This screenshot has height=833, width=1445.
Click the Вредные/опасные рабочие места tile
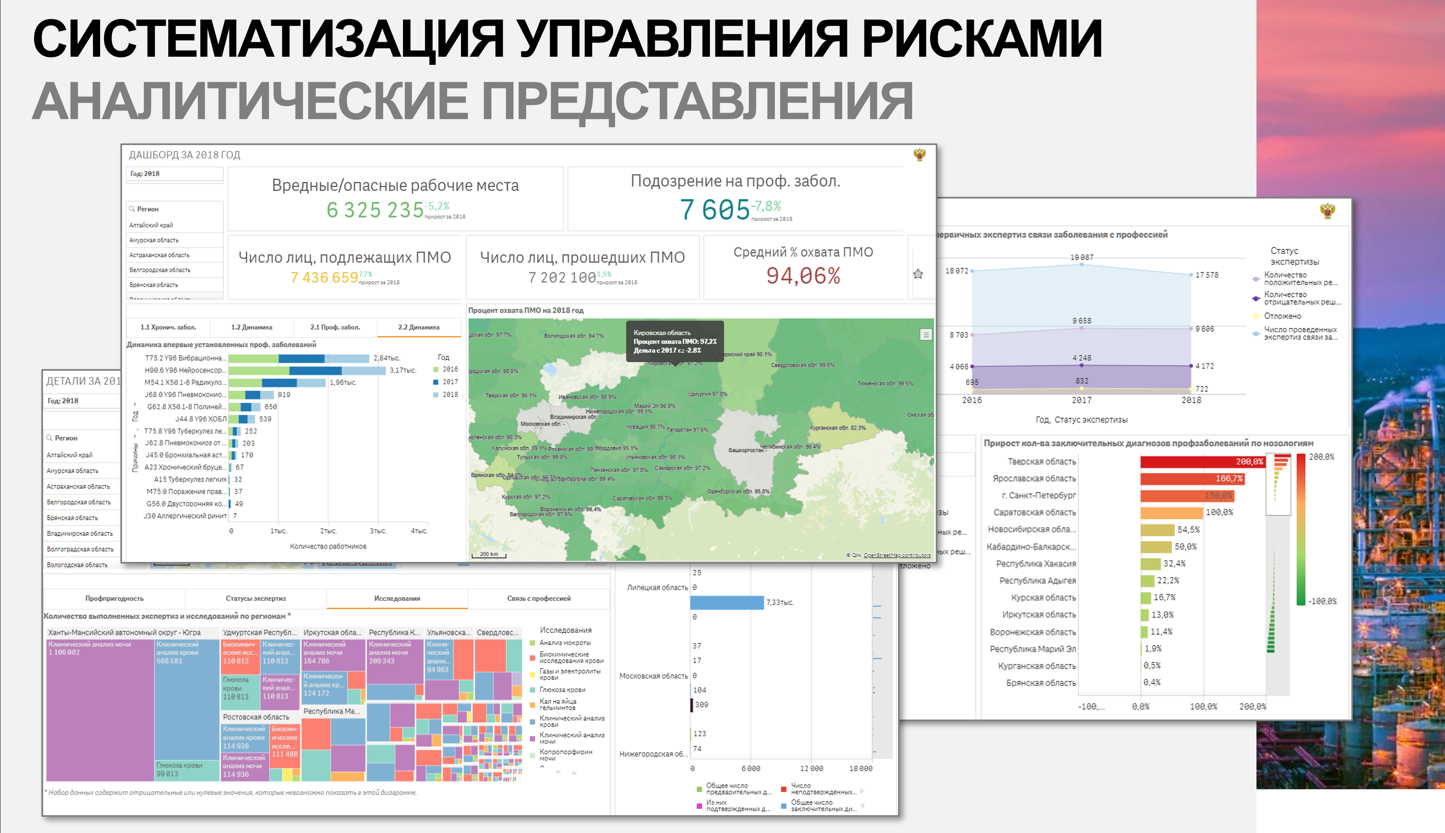(396, 199)
